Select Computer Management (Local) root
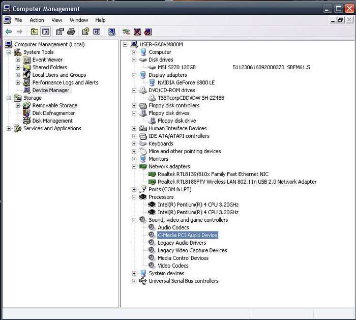Viewport: 356px width, 320px height. click(49, 44)
